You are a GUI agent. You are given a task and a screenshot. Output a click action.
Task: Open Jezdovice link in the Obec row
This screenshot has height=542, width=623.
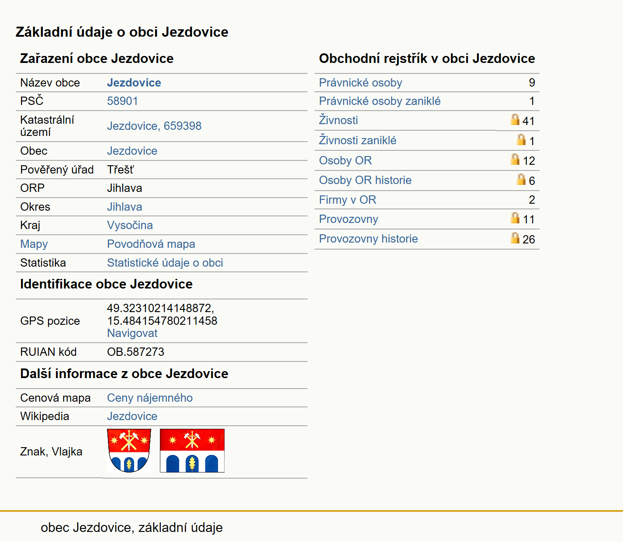132,151
